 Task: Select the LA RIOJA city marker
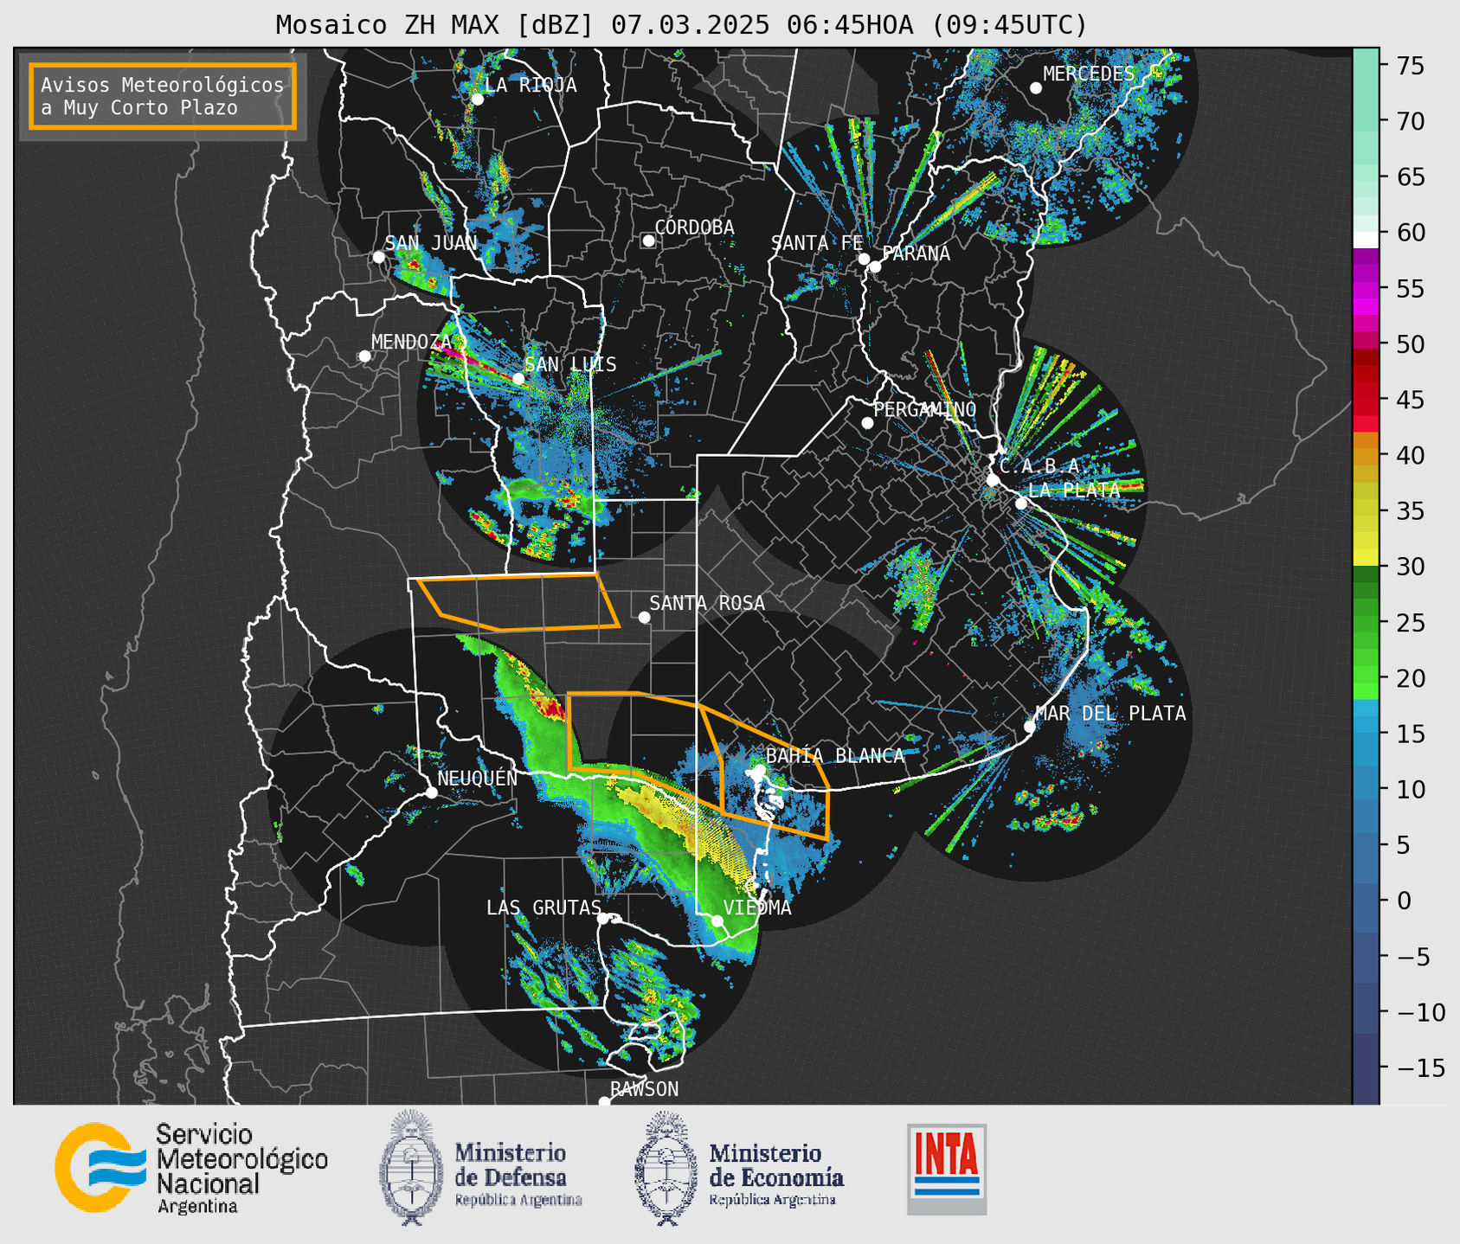477,99
